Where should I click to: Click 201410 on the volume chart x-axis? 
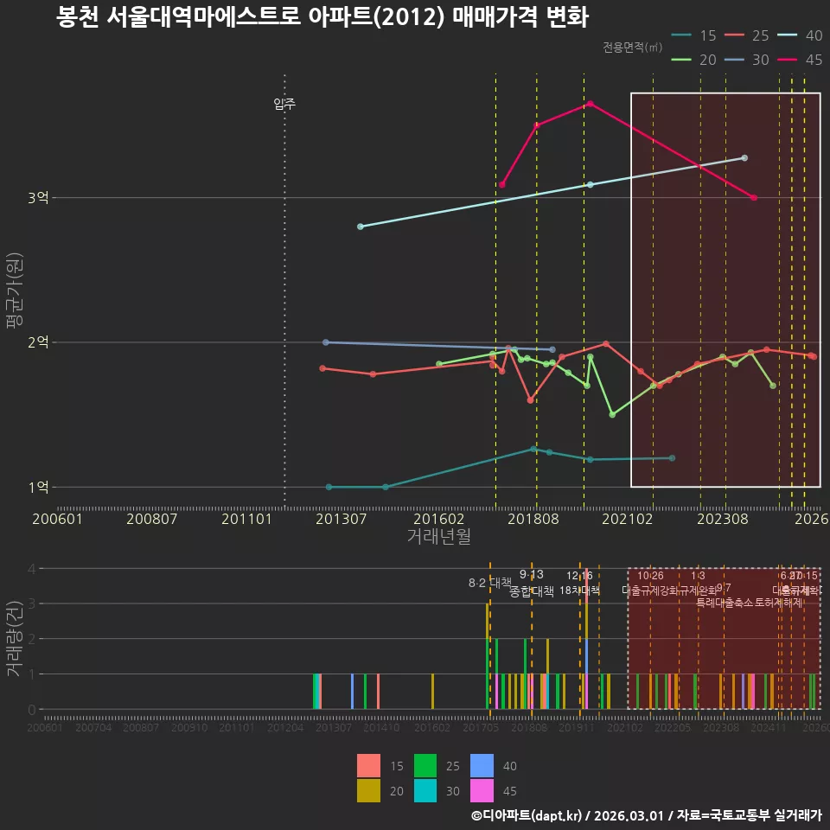click(x=381, y=728)
